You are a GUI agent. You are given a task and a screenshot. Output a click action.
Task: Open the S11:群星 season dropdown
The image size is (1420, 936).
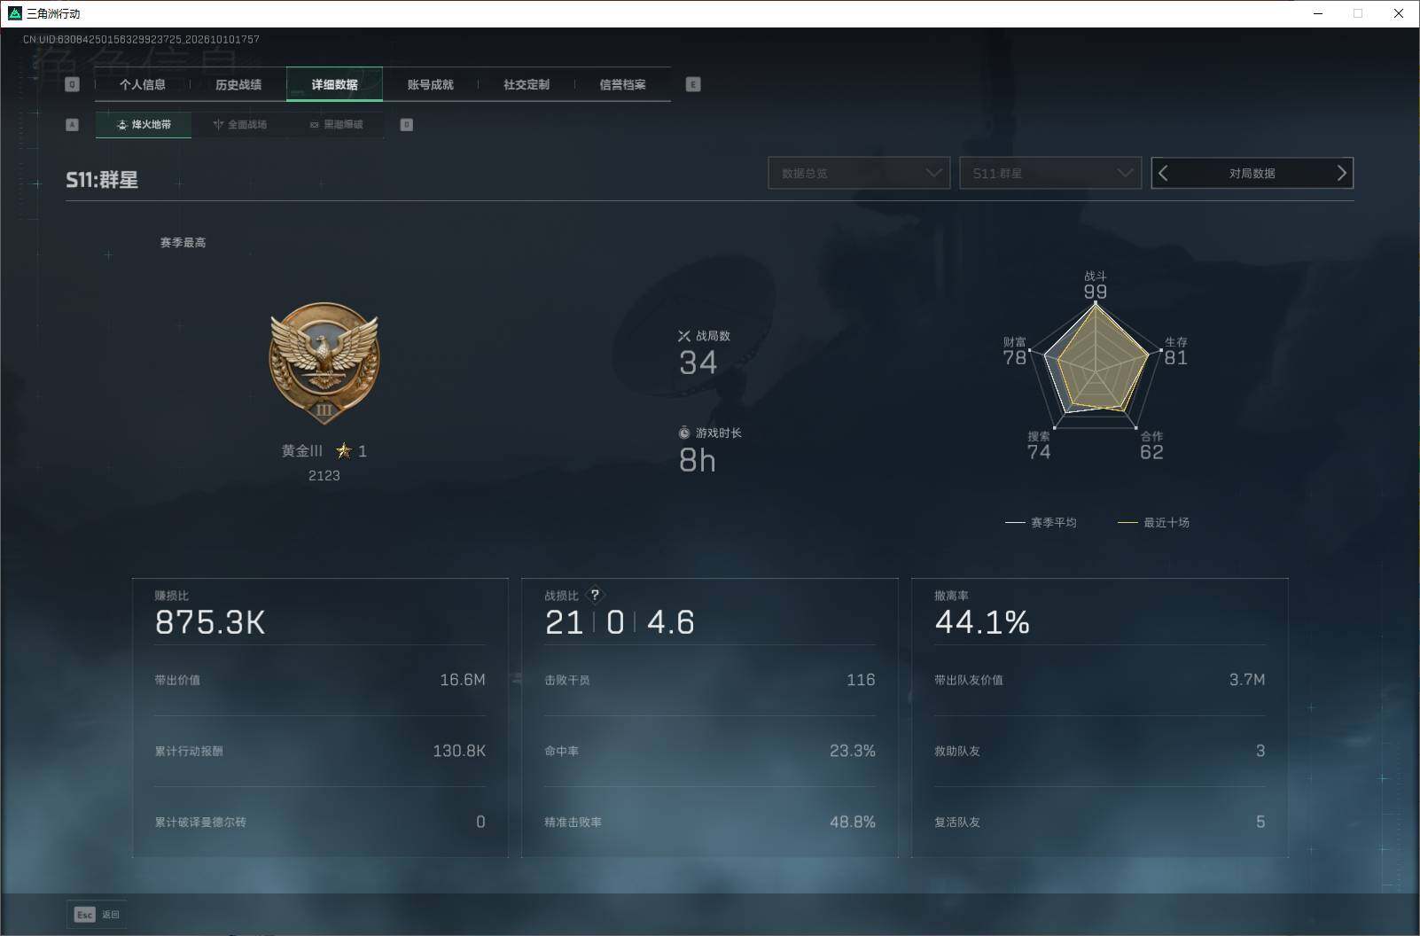point(1050,173)
